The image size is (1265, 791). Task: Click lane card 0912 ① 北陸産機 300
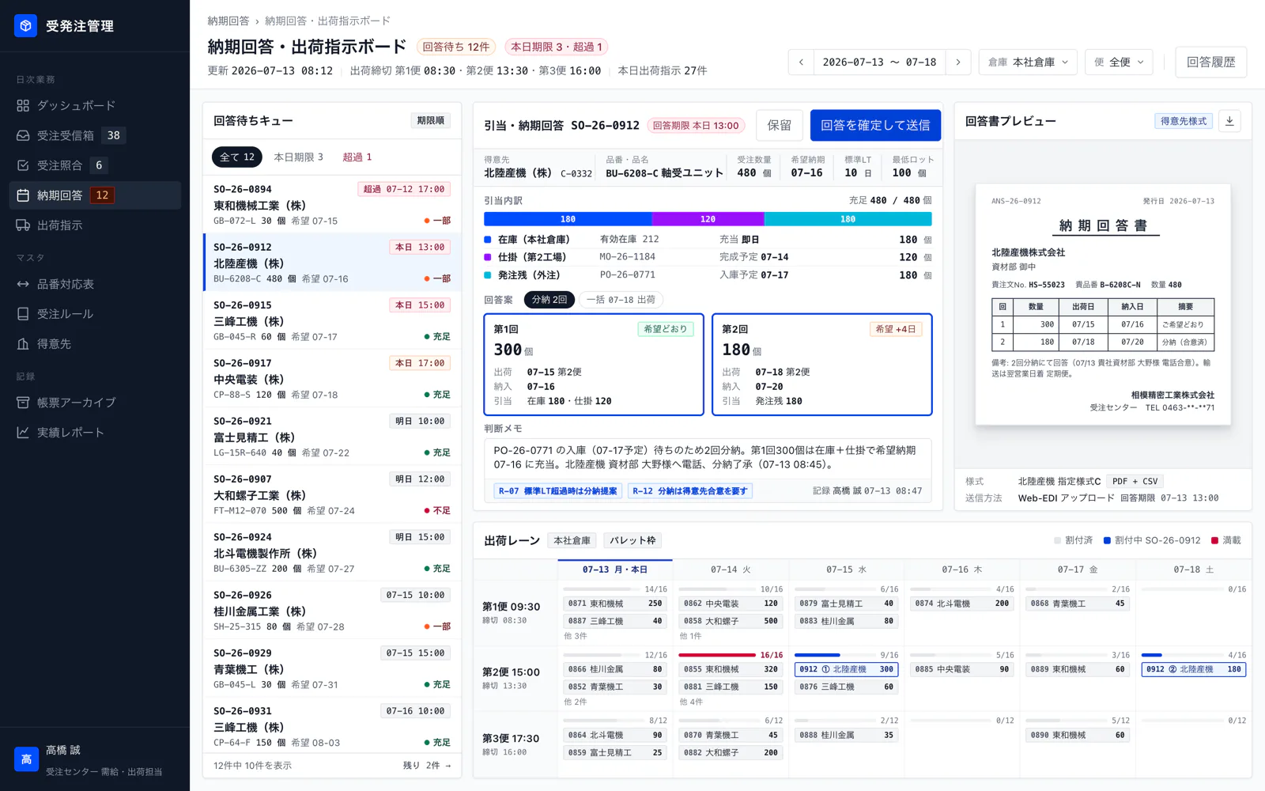coord(847,669)
